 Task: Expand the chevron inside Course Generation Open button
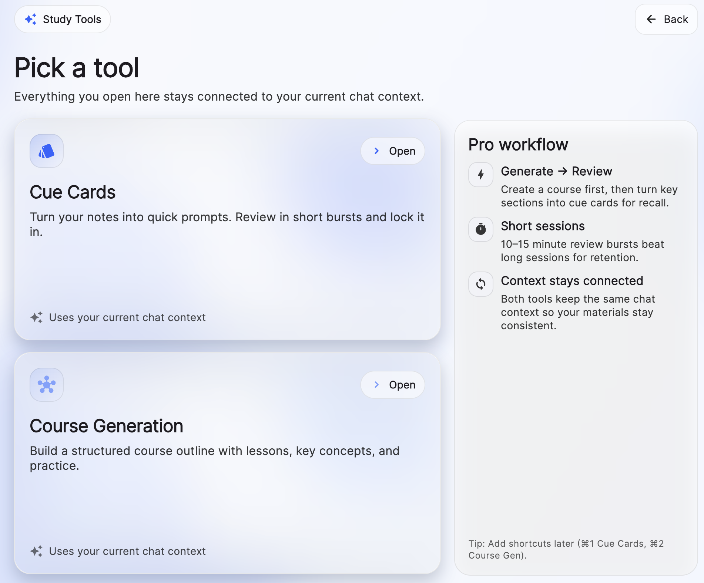(376, 385)
